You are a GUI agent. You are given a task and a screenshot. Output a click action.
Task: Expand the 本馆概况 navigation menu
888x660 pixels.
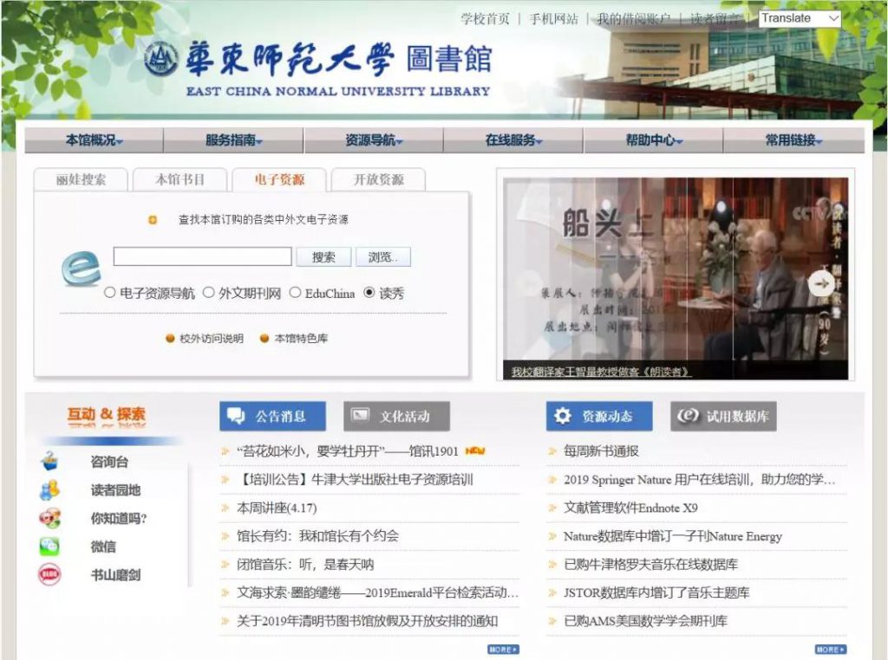94,140
